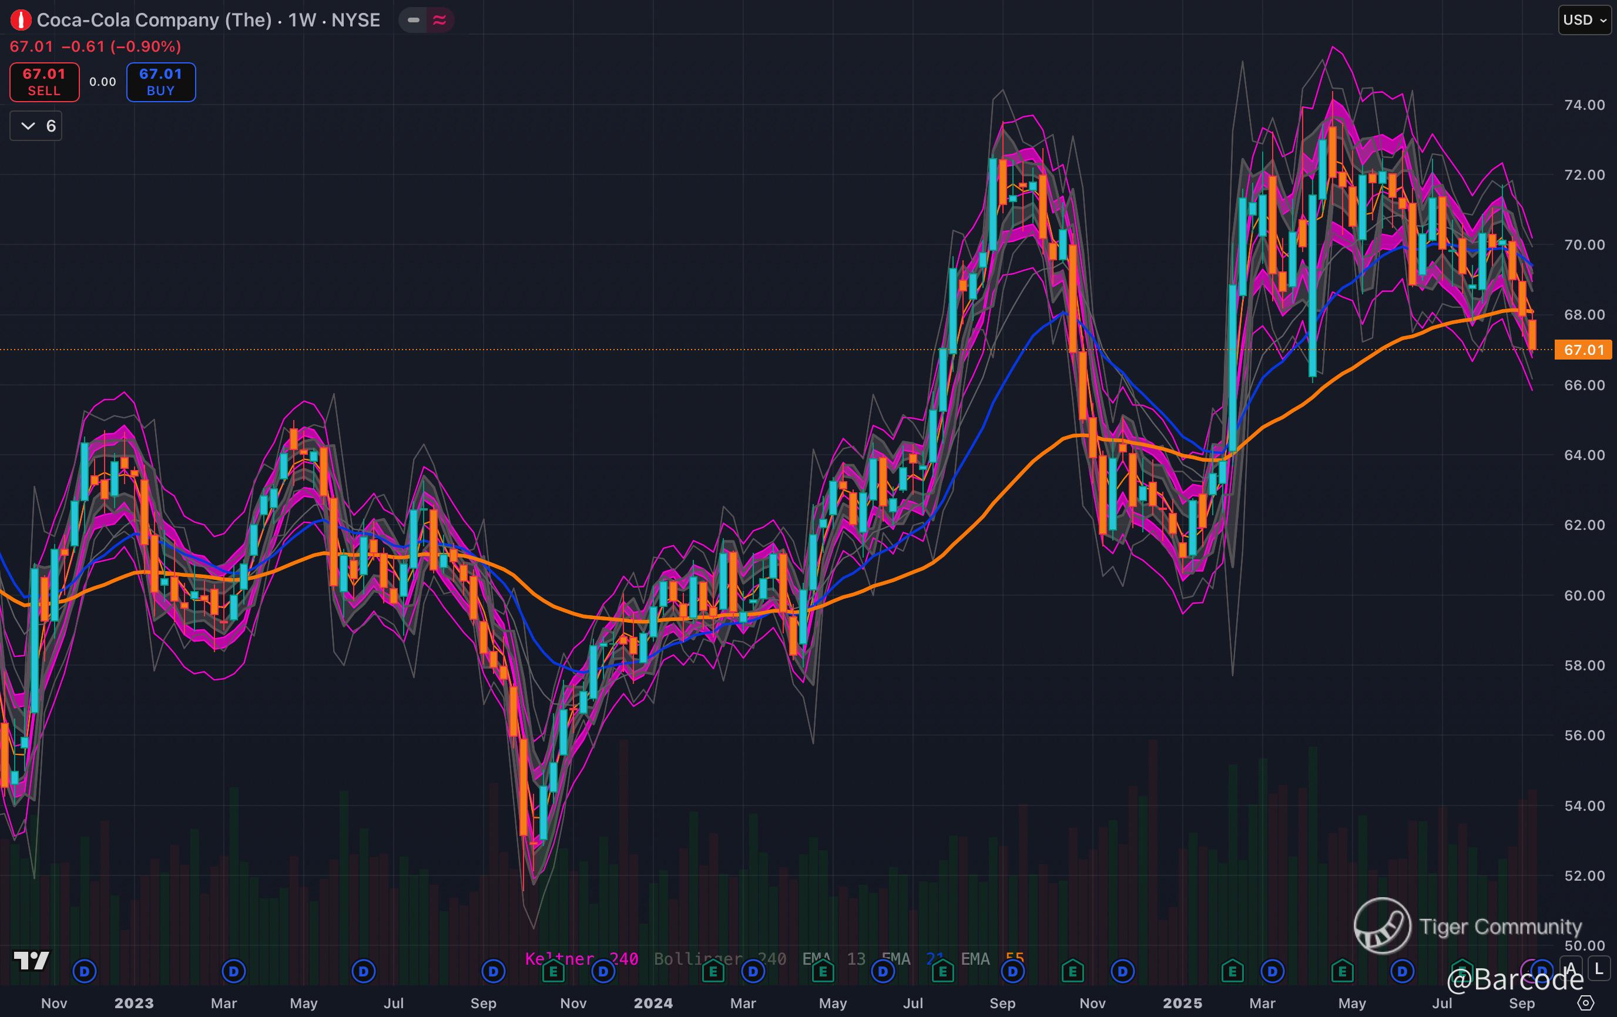The height and width of the screenshot is (1017, 1617).
Task: Toggle log scale with the L button
Action: (x=1599, y=969)
